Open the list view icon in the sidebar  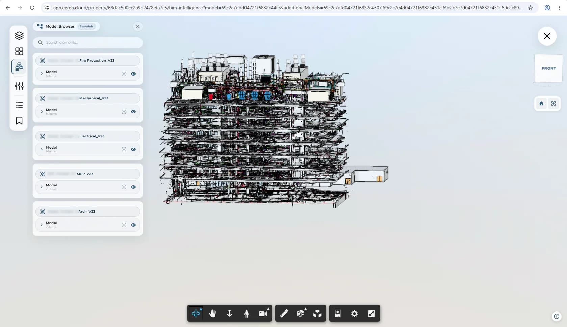pyautogui.click(x=19, y=105)
